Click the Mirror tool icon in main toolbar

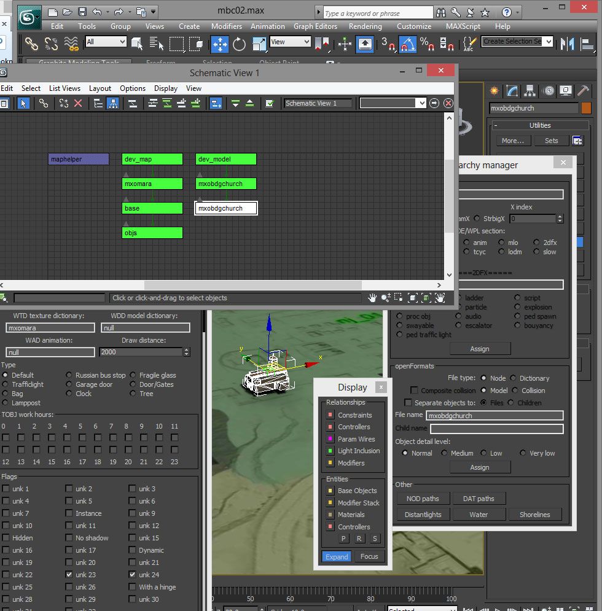[568, 44]
